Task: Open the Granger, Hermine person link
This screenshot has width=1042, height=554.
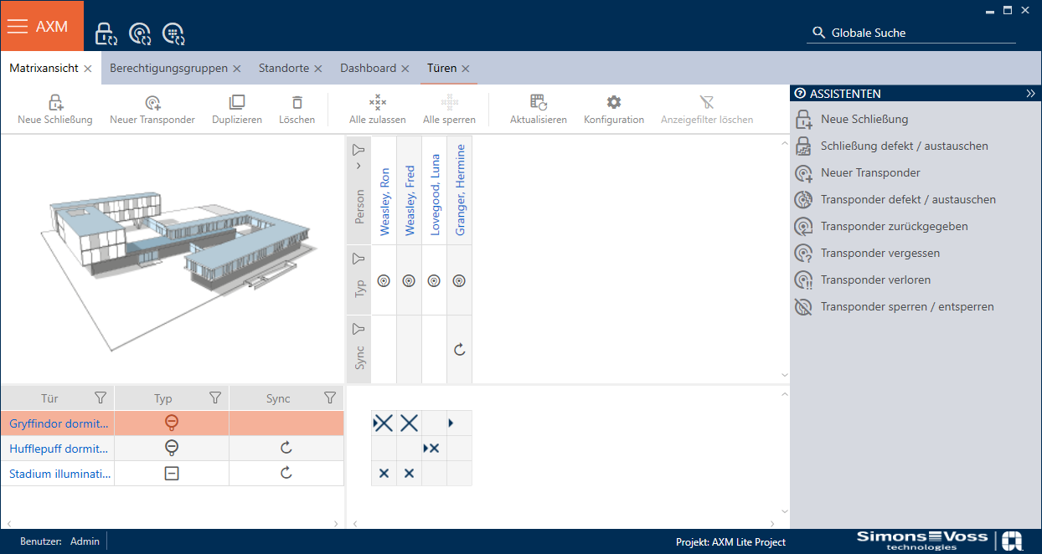Action: 460,190
